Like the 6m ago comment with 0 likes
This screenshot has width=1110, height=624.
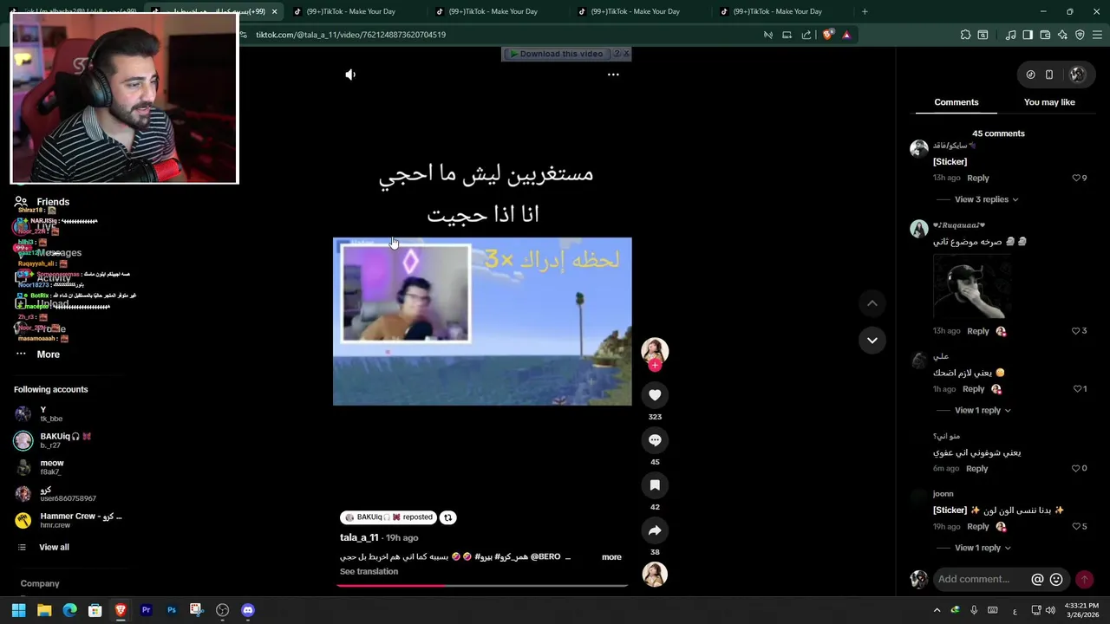tap(1077, 469)
